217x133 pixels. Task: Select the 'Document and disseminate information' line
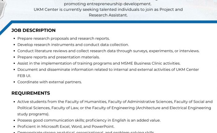(108, 69)
